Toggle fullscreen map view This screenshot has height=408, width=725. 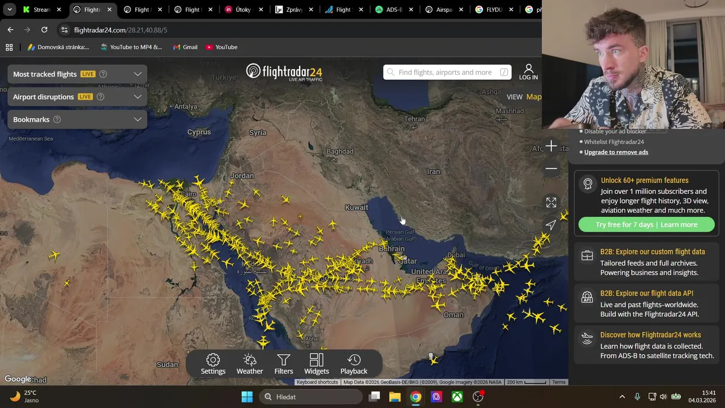click(x=551, y=202)
